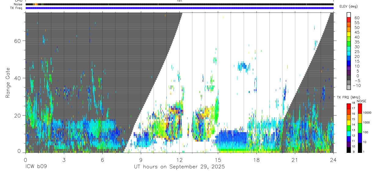Select the dark blue segment of ELEV color bar
Image resolution: width=375 pixels, height=173 pixels.
click(349, 63)
